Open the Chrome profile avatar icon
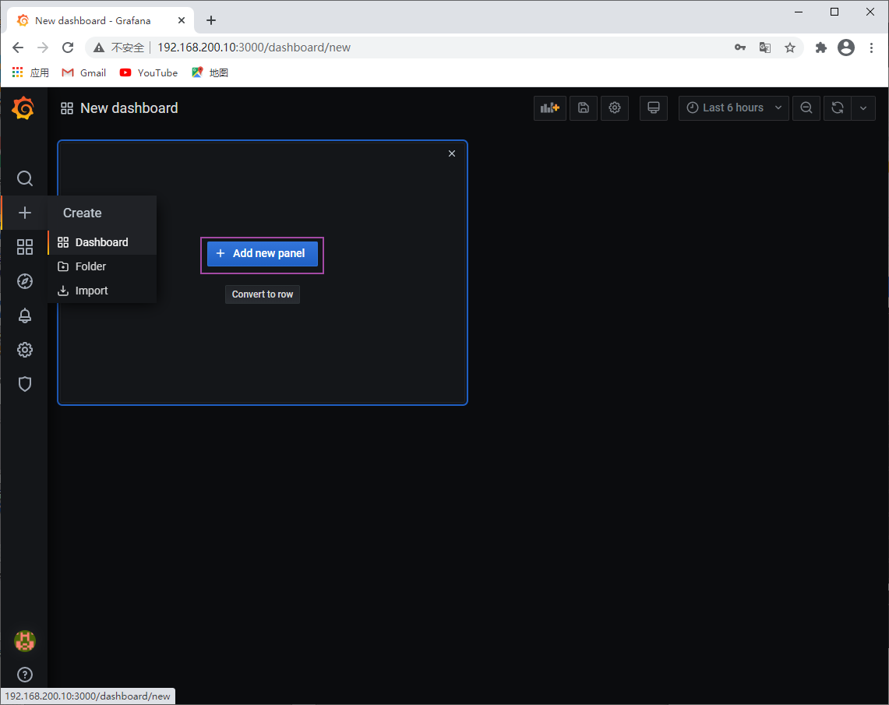The image size is (889, 705). 846,48
